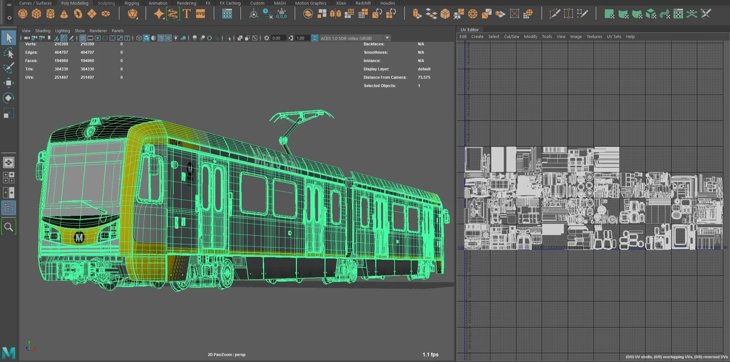Open the viewport Shading menu
Image resolution: width=730 pixels, height=362 pixels.
click(43, 31)
